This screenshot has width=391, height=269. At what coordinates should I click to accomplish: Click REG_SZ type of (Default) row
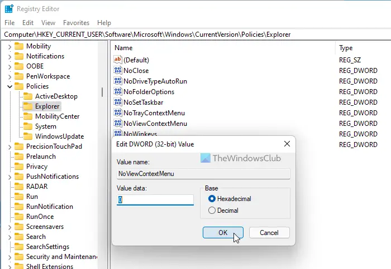click(350, 60)
